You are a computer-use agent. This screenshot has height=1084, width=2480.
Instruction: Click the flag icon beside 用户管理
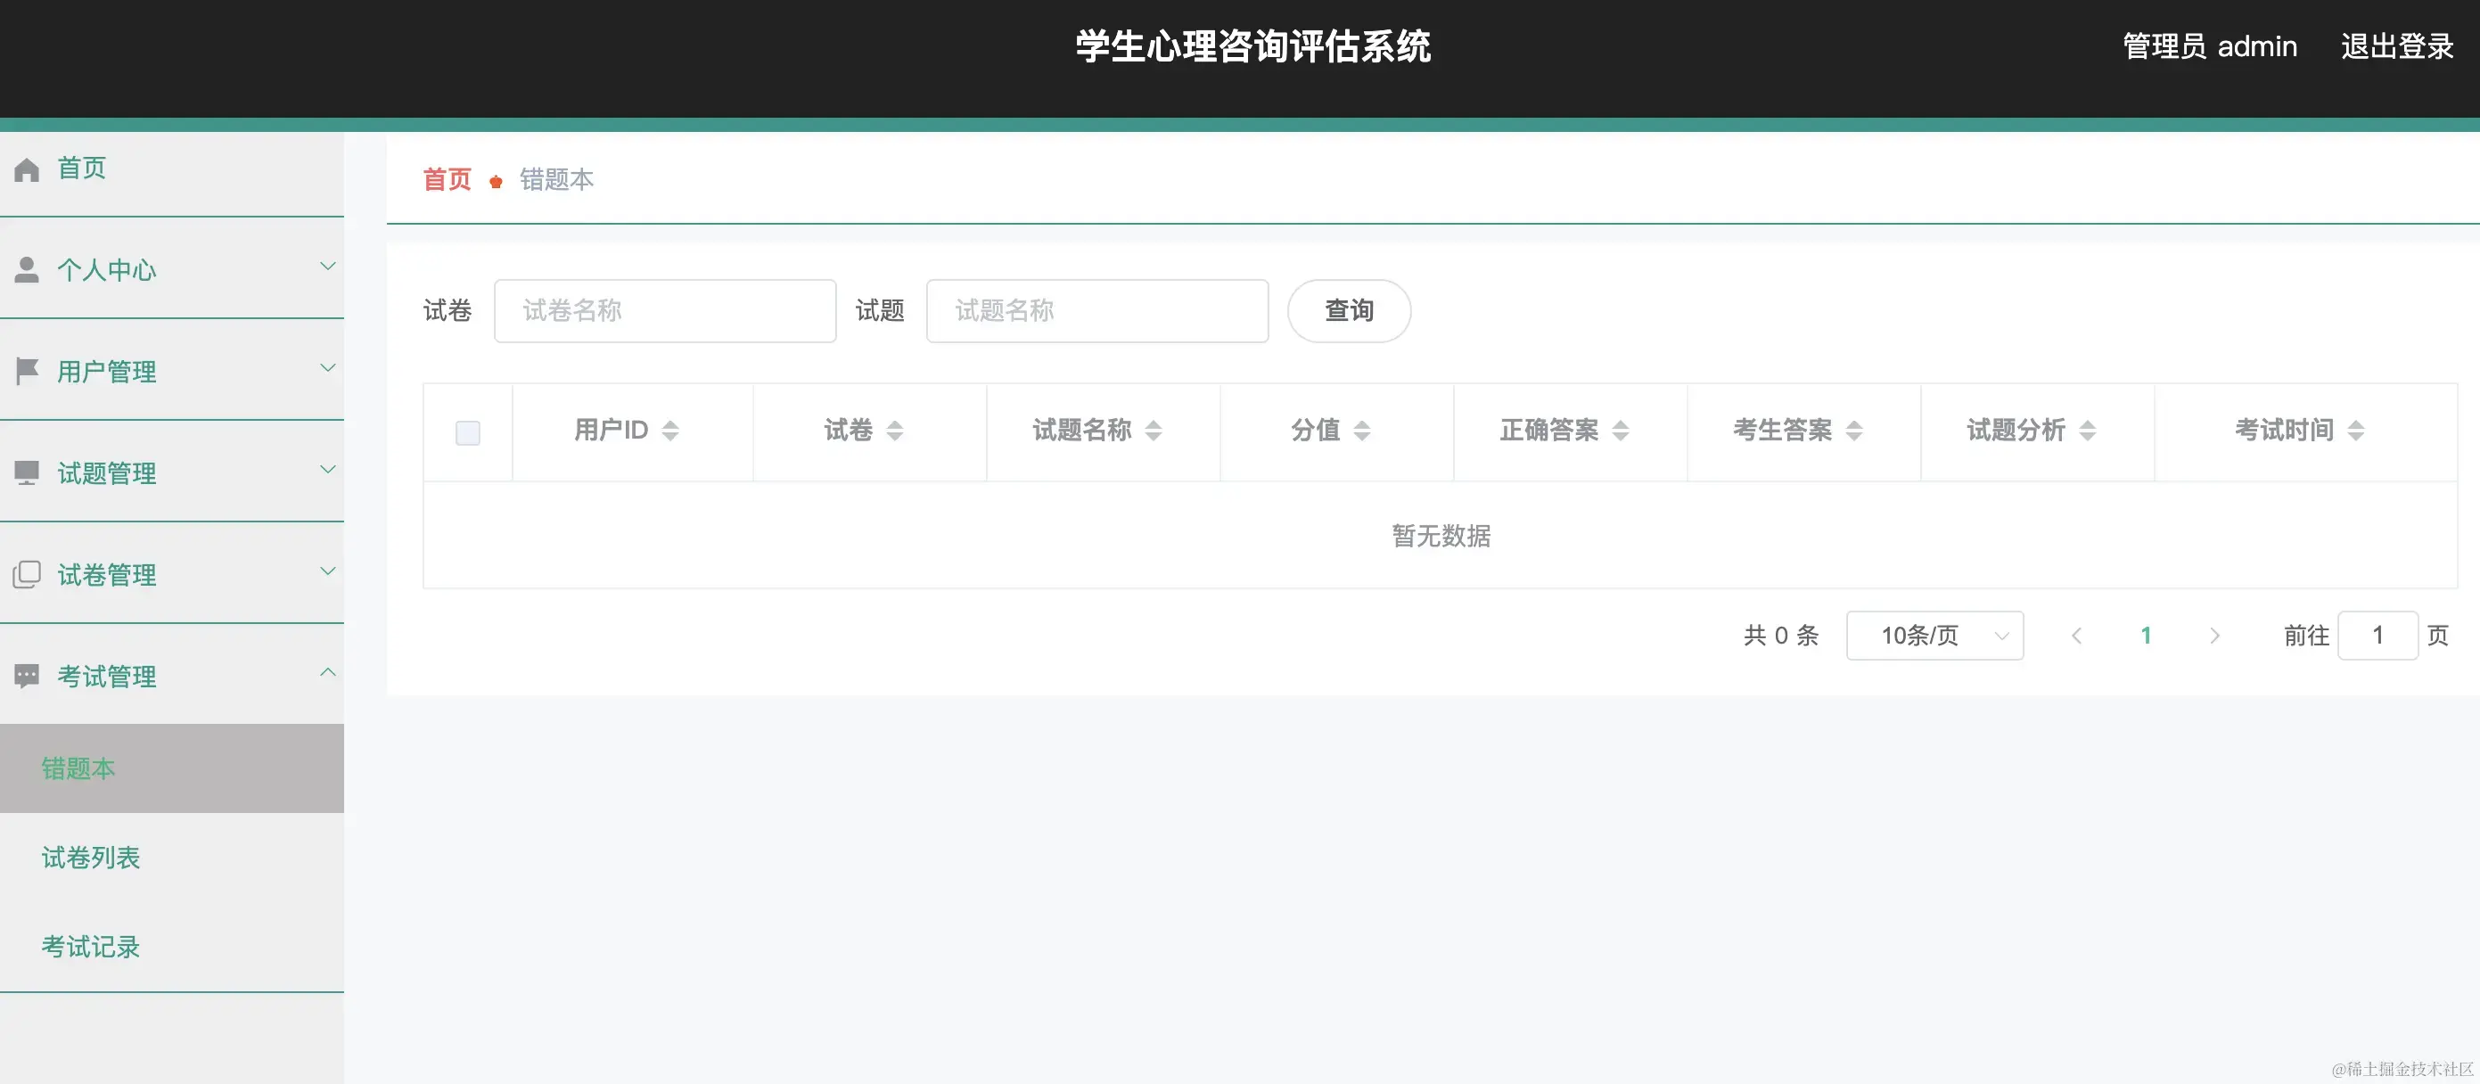click(x=25, y=371)
